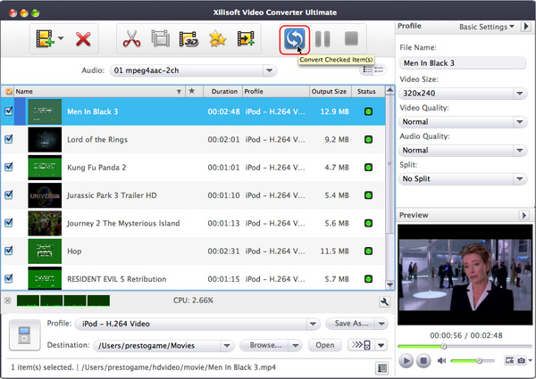Click the Browse... button

(271, 345)
